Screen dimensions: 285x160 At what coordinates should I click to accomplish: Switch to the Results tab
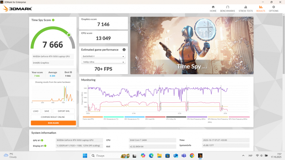(261, 9)
